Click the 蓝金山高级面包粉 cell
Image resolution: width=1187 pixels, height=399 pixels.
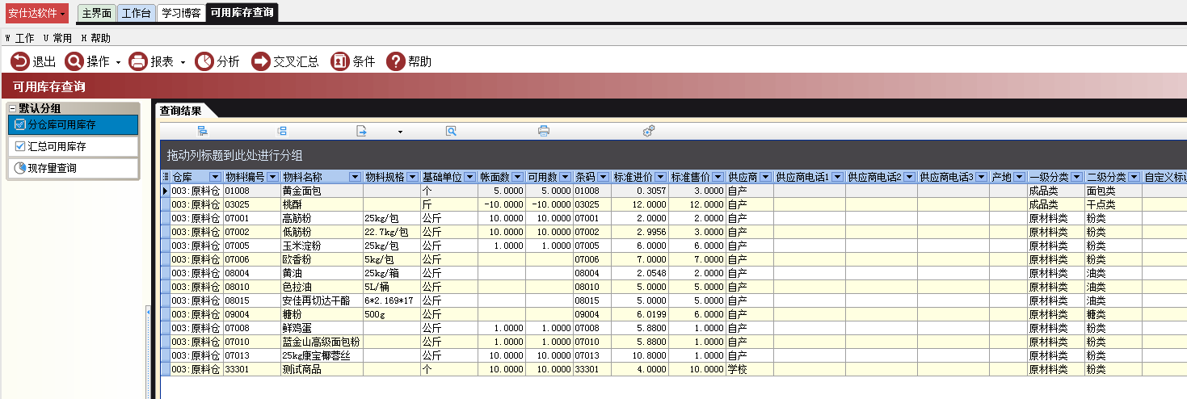click(x=322, y=342)
